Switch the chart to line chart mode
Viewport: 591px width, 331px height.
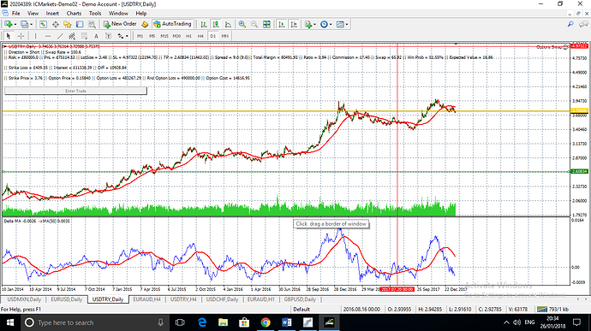[228, 24]
